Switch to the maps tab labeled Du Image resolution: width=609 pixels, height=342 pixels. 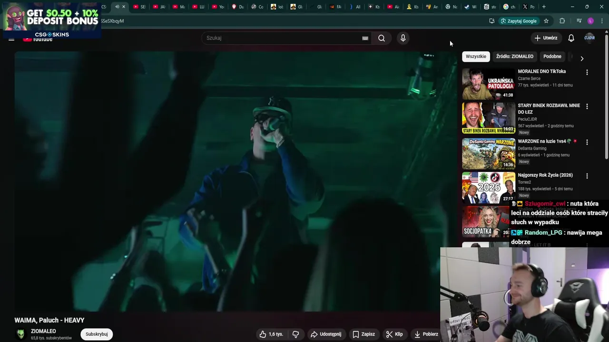pyautogui.click(x=237, y=7)
